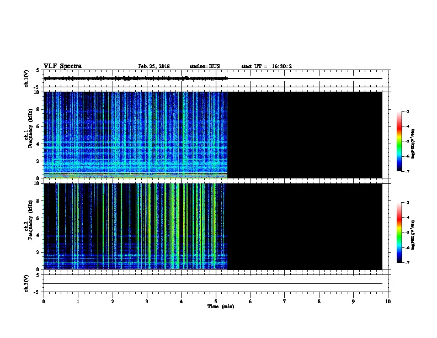Screen dimensions: 437x338
Task: Click the 'ch.1(V)' waveform axis label
Action: coord(26,78)
